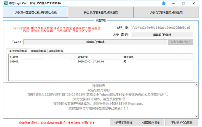The image size is (202, 127).
Task: Contact support via 零付技术QQ客服 button
Action: click(x=182, y=122)
